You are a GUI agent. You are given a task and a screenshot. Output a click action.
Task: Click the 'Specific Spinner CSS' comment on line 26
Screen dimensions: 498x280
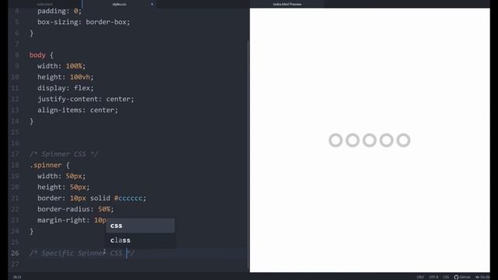[82, 253]
